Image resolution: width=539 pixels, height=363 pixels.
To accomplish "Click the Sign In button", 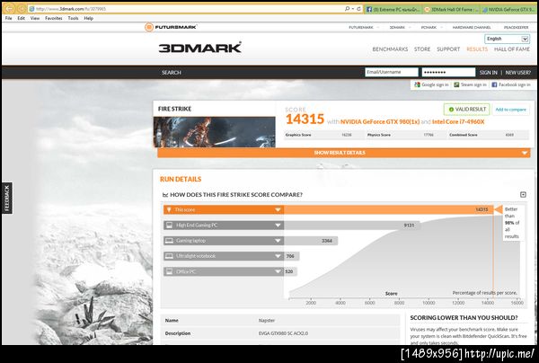I will pyautogui.click(x=489, y=73).
